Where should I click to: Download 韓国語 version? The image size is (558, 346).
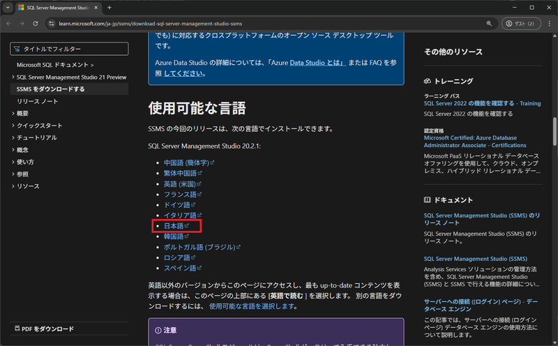(x=176, y=236)
